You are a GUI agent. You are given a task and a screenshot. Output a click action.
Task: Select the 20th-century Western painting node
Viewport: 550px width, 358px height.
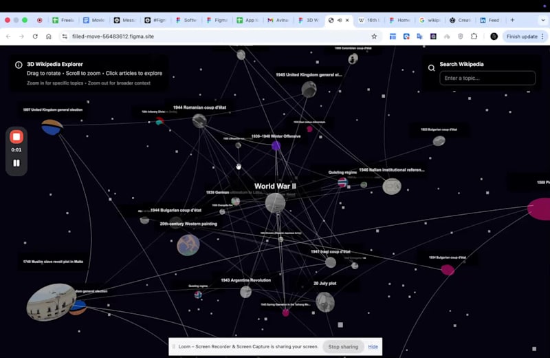point(188,245)
